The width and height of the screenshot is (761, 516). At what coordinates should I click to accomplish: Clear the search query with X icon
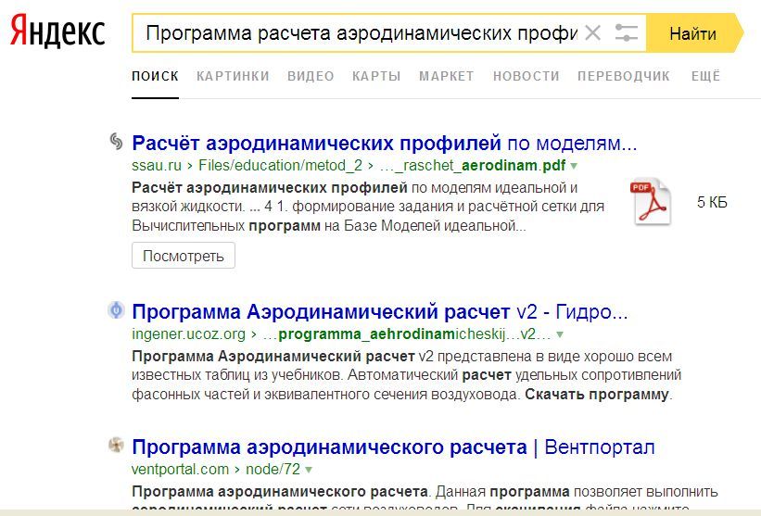pyautogui.click(x=593, y=33)
